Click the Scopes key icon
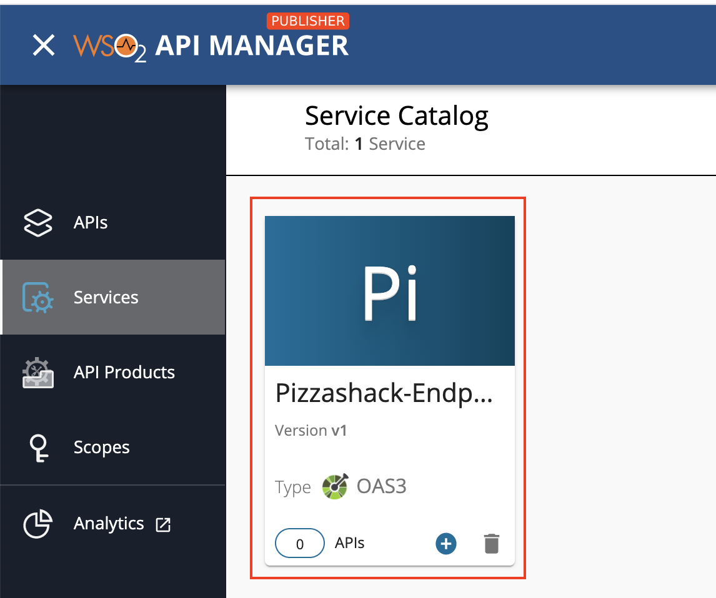The image size is (716, 598). [38, 448]
